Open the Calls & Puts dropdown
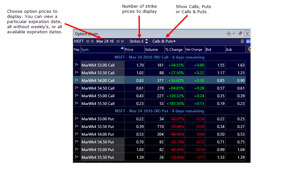The image size is (290, 192). tap(164, 41)
